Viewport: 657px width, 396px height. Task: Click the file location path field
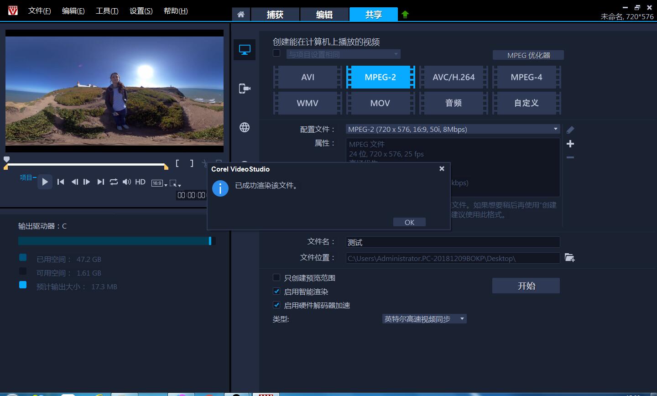(x=453, y=258)
